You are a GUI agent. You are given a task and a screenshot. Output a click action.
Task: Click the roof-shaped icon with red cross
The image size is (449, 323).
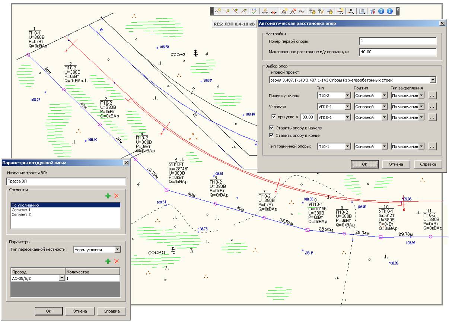point(293,11)
